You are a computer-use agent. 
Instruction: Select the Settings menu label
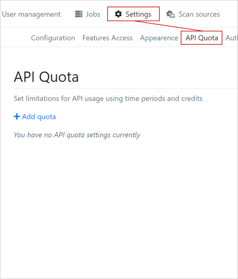pyautogui.click(x=138, y=15)
